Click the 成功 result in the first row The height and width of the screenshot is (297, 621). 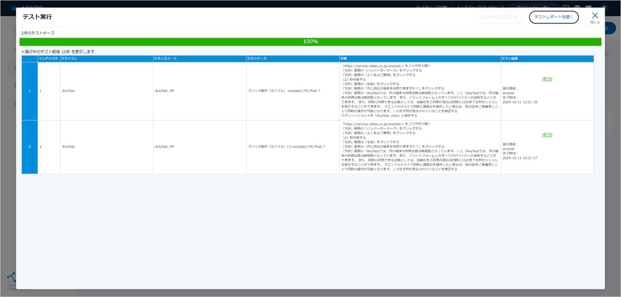click(547, 79)
